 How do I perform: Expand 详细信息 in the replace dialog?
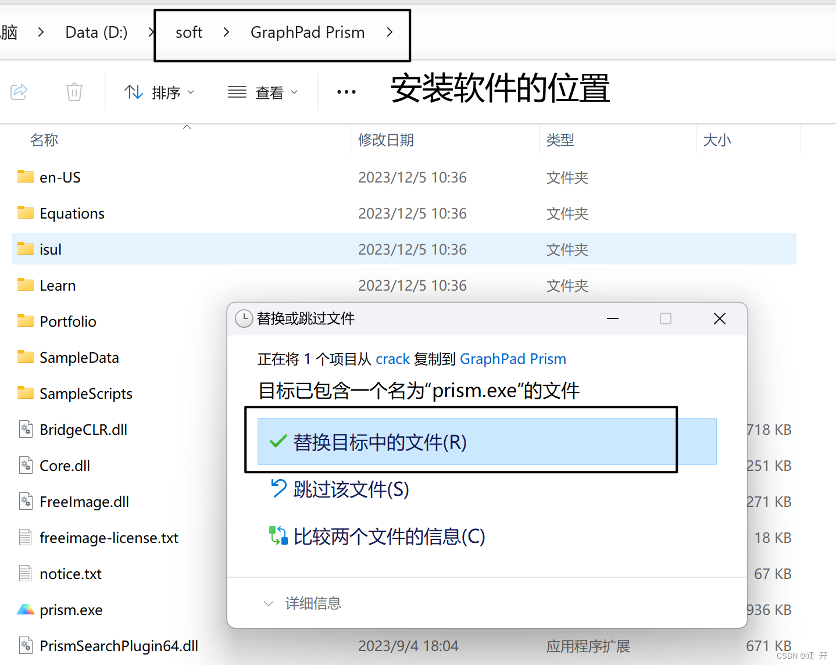pos(302,603)
